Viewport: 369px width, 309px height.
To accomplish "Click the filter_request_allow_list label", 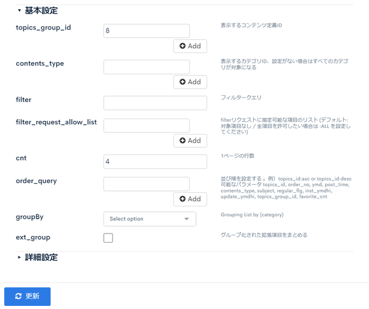I will pos(56,122).
